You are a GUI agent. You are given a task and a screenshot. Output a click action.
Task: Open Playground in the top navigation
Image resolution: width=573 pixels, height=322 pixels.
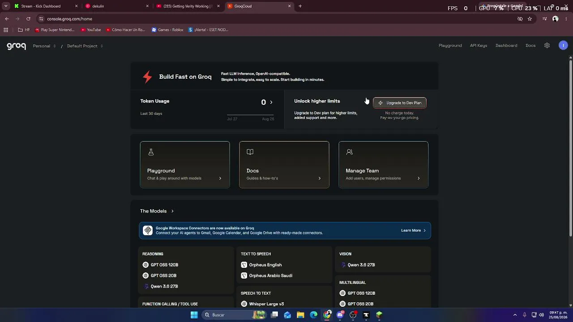pos(450,46)
